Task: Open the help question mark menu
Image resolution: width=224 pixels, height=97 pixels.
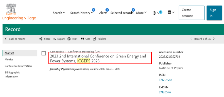Action: coord(156,13)
